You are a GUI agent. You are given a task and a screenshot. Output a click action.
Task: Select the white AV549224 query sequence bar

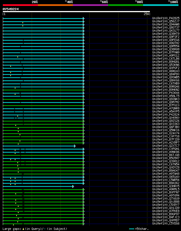pyautogui.click(x=76, y=12)
